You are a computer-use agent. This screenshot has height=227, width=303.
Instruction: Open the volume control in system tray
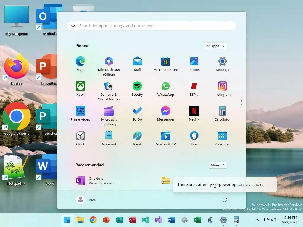pyautogui.click(x=274, y=220)
